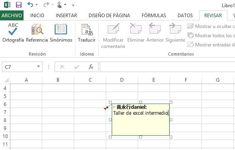This screenshot has width=235, height=150.
Task: Select column A header
Action: [x=26, y=80]
